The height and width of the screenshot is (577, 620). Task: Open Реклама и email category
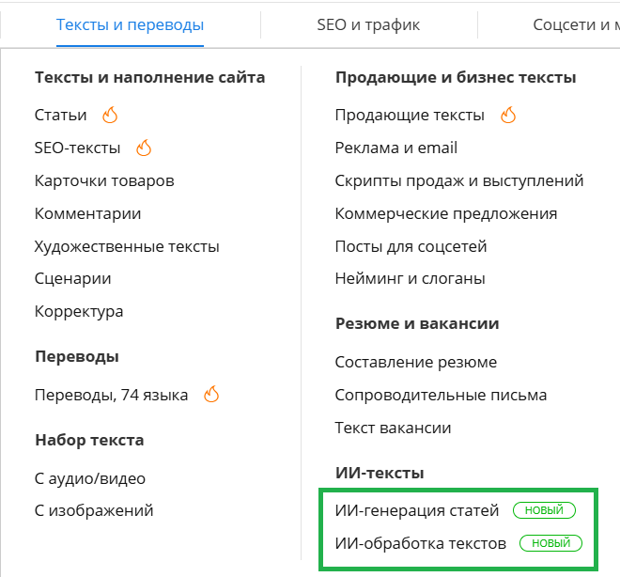click(x=396, y=148)
